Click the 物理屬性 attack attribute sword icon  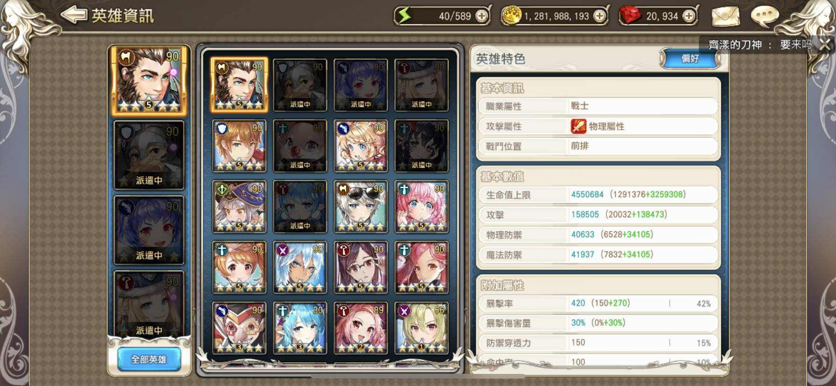coord(578,126)
